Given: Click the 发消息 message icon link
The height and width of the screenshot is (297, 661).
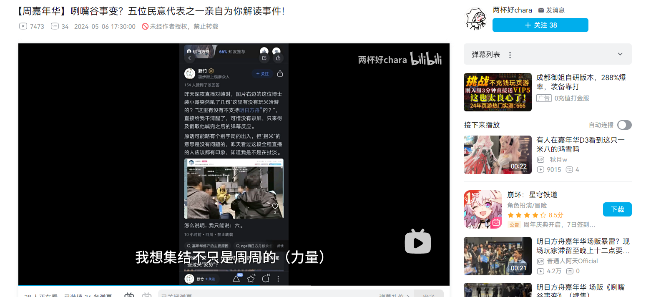Looking at the screenshot, I should coord(551,10).
